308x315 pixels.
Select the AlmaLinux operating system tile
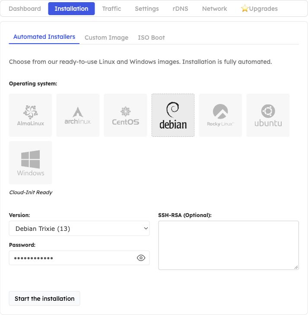(x=30, y=115)
